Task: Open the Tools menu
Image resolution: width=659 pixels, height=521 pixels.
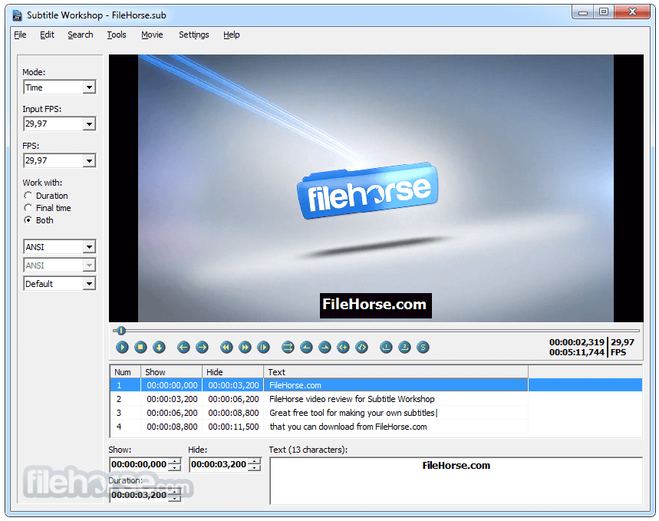Action: 117,35
